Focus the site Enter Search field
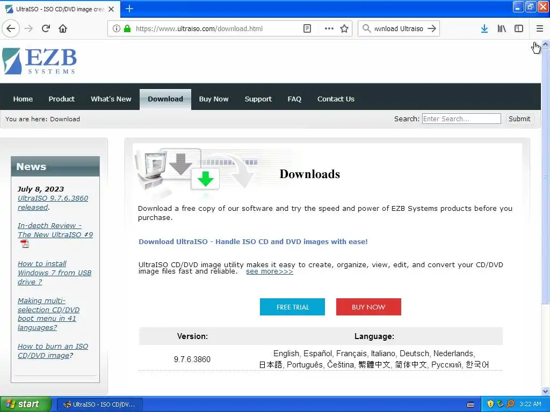The height and width of the screenshot is (412, 550). point(461,119)
